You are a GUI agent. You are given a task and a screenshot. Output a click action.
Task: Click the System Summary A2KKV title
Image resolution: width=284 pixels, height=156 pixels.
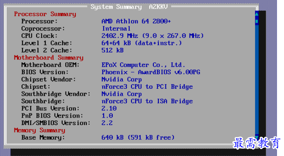tap(129, 7)
